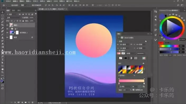Expand the 组 1 group folder arrow
The height and width of the screenshot is (104, 186).
(10, 29)
